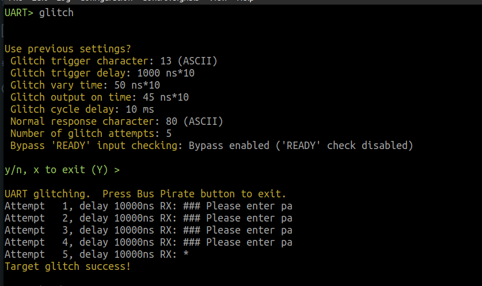Click the 'Glitch vary time: 50 ns*10' line

85,85
